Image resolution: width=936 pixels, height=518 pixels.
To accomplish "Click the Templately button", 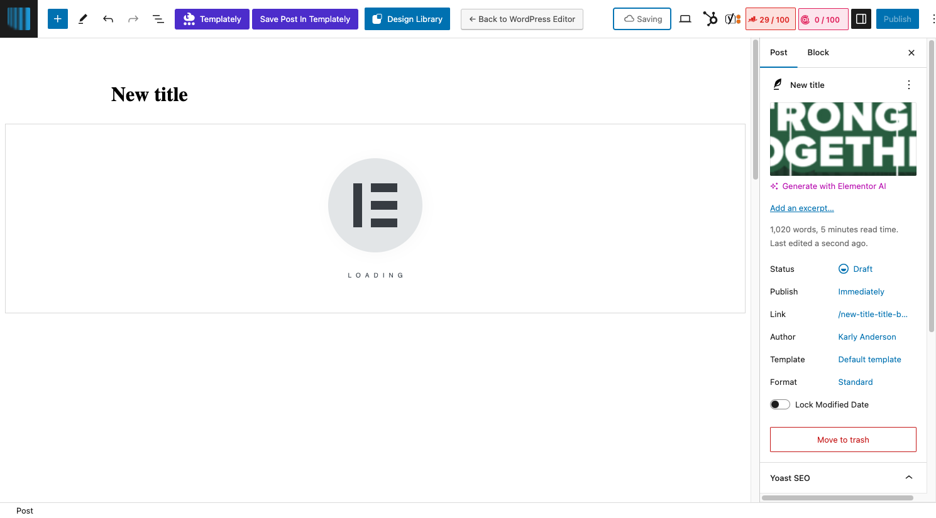I will coord(212,19).
